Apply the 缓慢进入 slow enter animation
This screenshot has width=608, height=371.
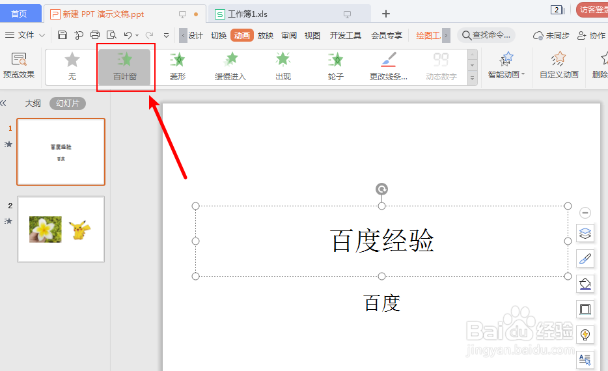pyautogui.click(x=230, y=67)
